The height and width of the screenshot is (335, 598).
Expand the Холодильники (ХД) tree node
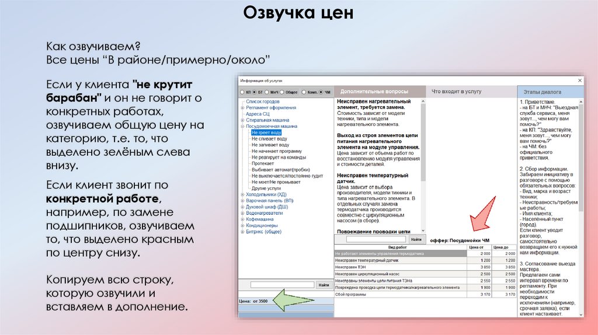click(242, 194)
